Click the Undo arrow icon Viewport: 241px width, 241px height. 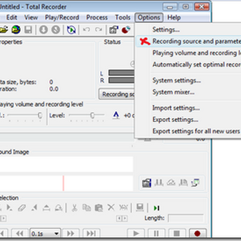tap(86, 29)
